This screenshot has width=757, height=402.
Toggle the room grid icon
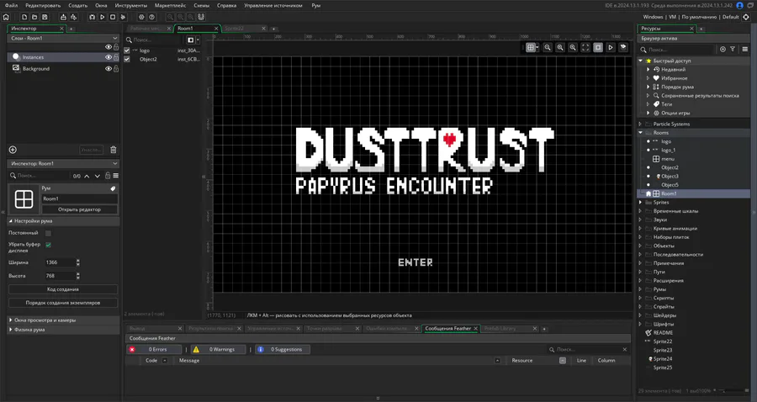click(x=531, y=47)
